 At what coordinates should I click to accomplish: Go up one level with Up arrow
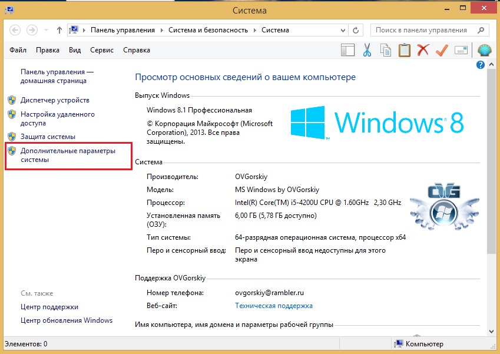click(x=59, y=30)
